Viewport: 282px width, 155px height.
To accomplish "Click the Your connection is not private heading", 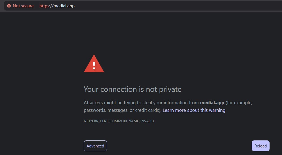I will click(x=132, y=89).
